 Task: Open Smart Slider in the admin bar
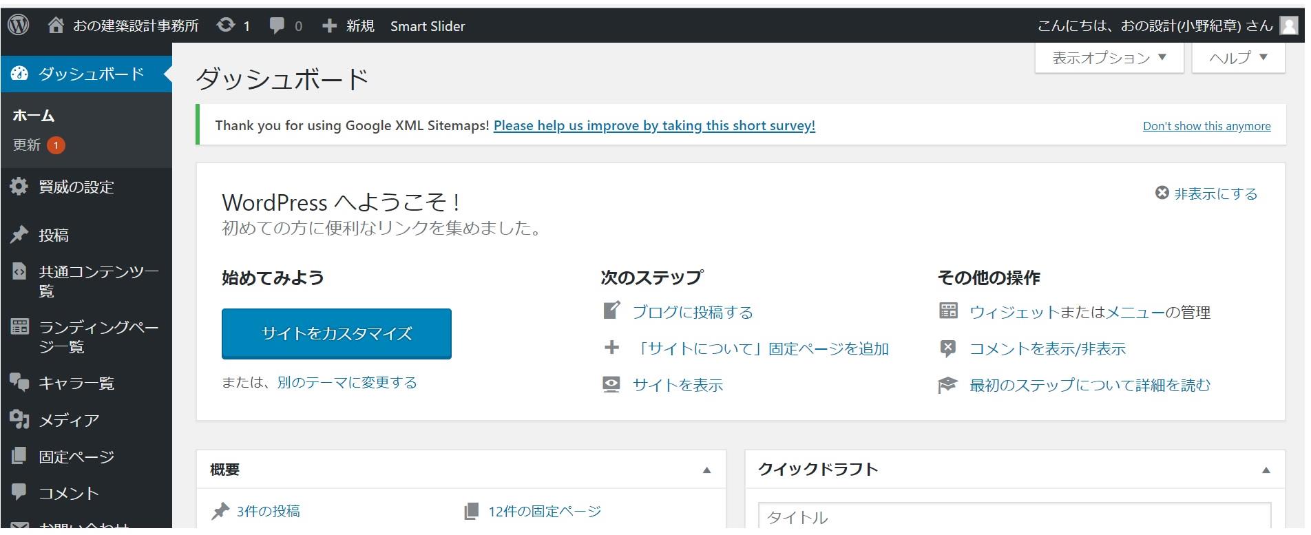[x=428, y=26]
